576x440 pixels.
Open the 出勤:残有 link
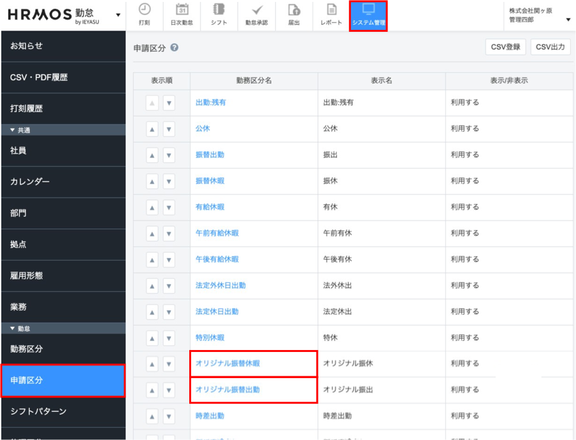210,103
